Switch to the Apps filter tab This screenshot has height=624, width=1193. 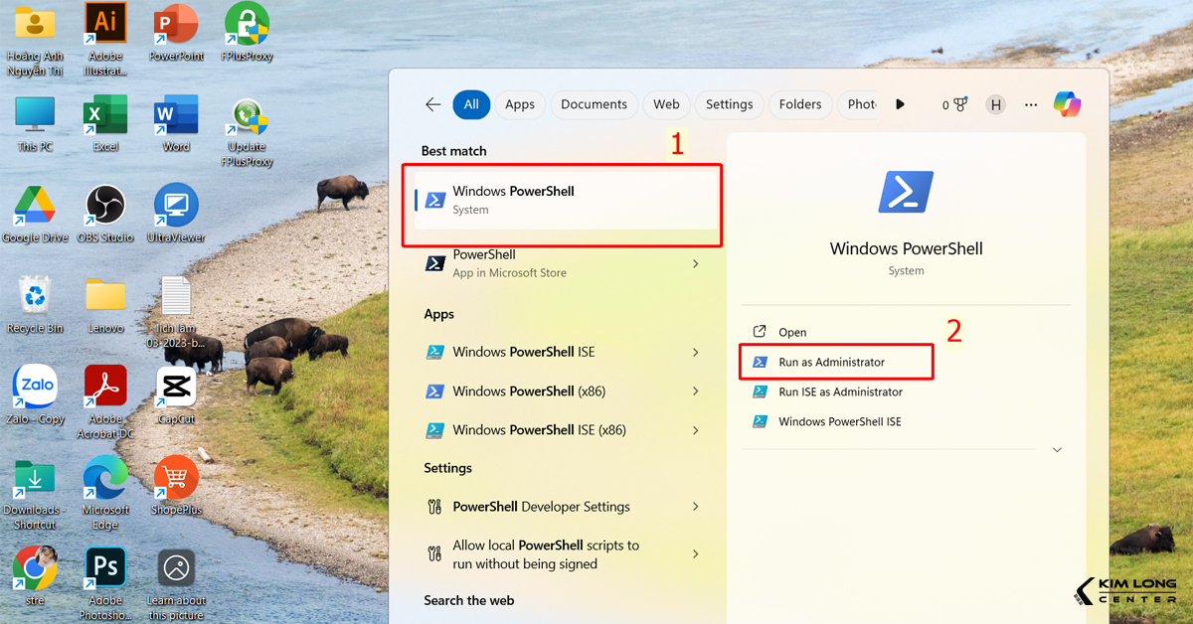(519, 104)
